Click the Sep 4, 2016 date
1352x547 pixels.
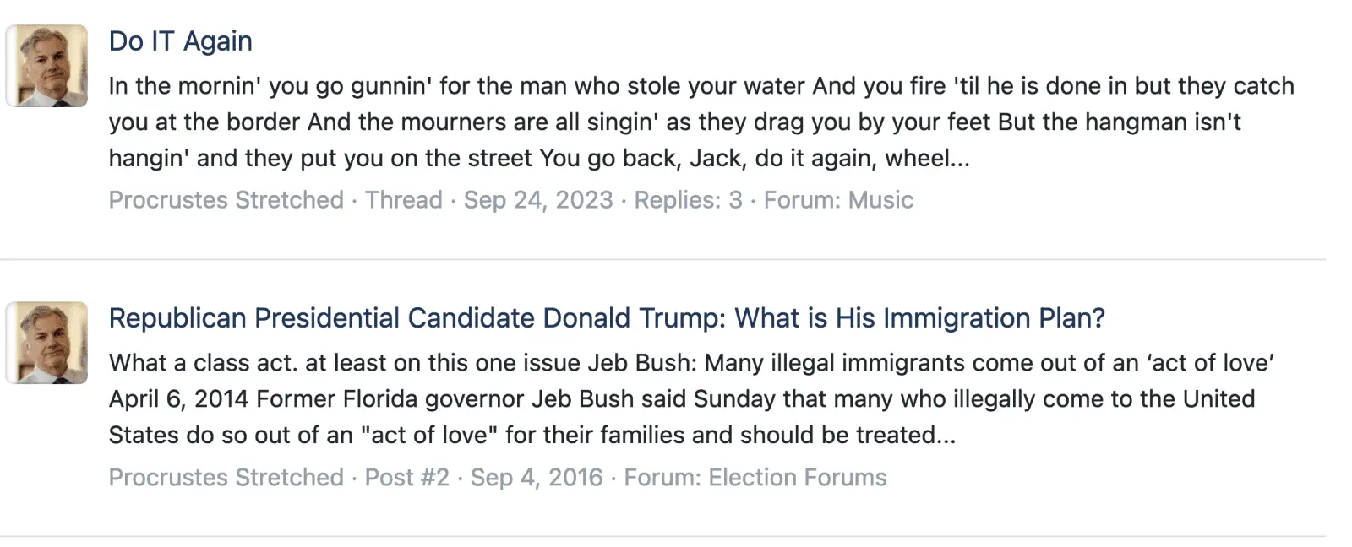[537, 478]
